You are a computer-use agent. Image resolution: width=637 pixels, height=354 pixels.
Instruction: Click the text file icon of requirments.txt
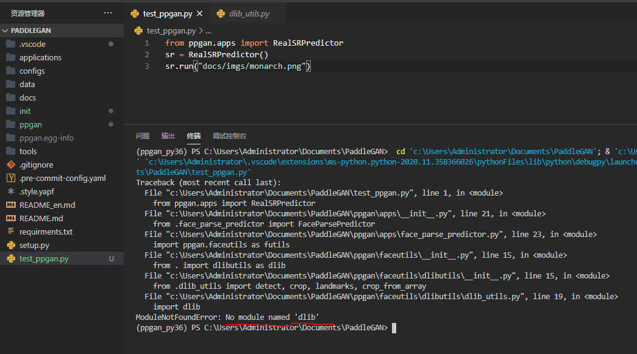(x=11, y=231)
